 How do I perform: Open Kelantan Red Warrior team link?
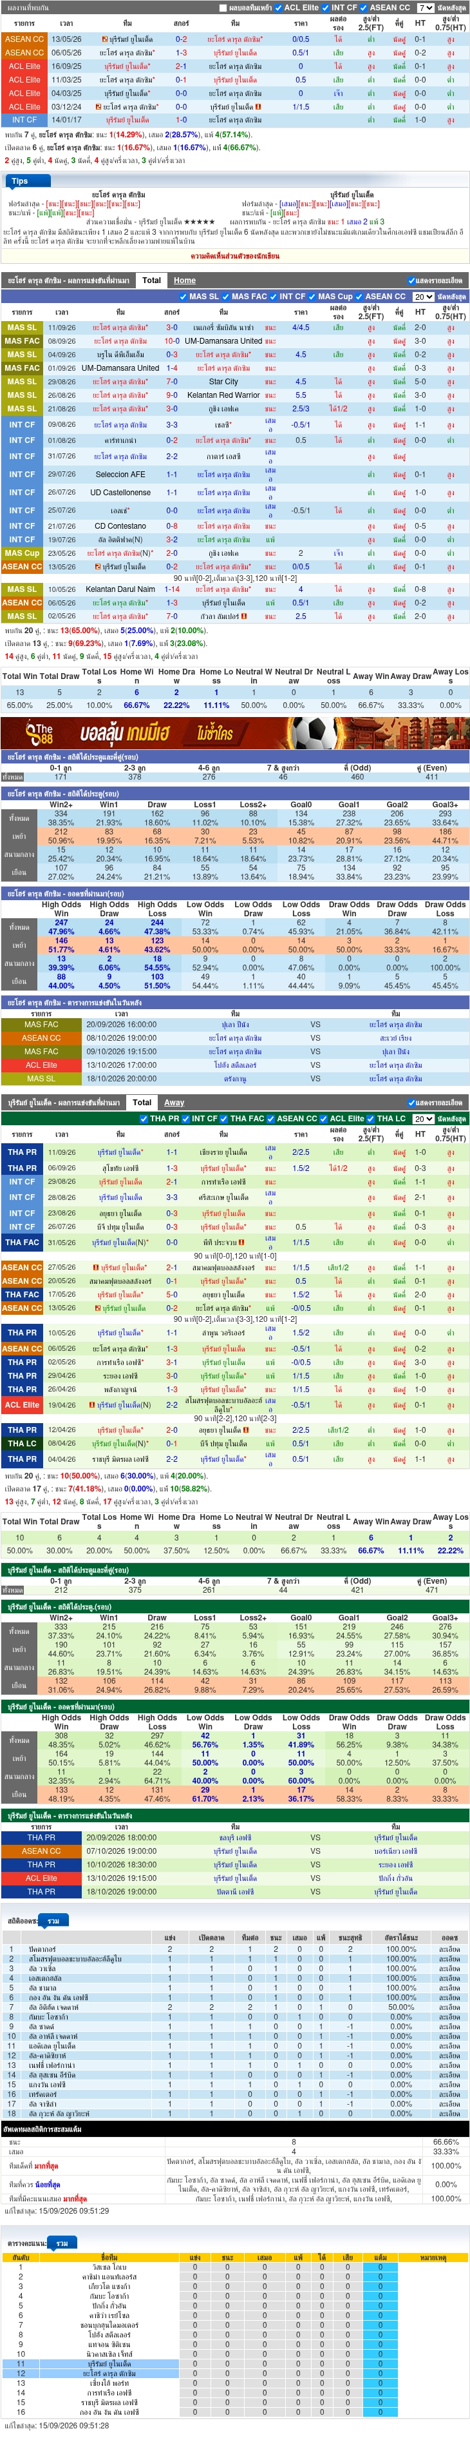tap(223, 395)
